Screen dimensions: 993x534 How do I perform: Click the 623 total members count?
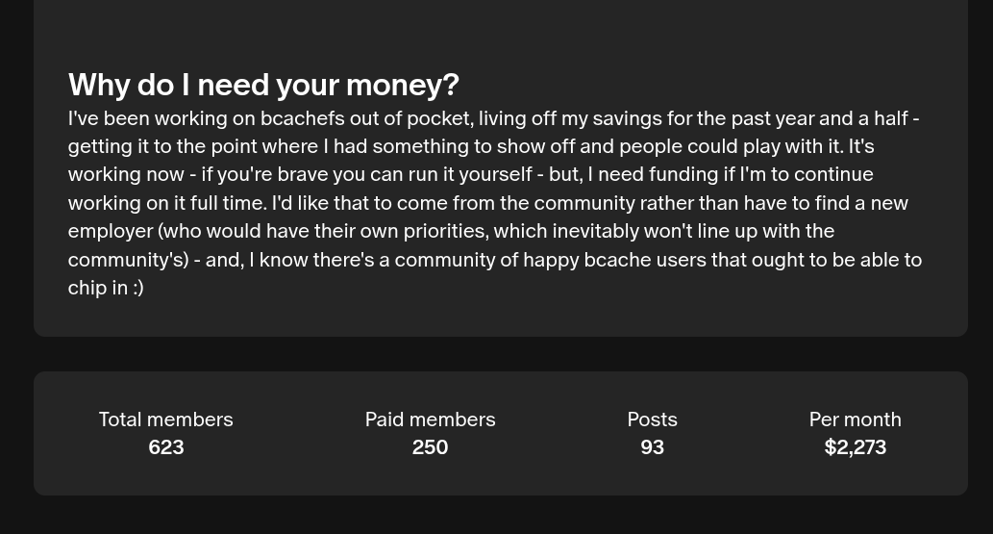166,447
